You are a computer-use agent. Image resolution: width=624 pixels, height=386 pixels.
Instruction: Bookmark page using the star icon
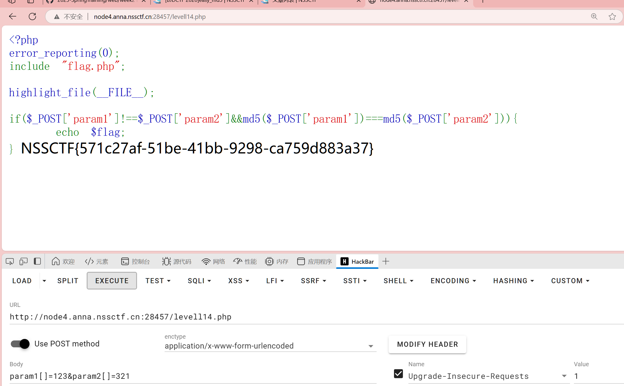coord(612,16)
